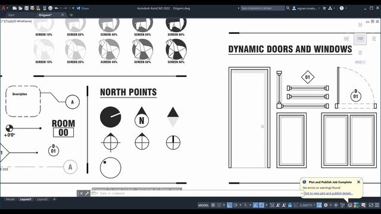Open the status bar Customization hamburger menu
The height and width of the screenshot is (214, 381).
377,205
